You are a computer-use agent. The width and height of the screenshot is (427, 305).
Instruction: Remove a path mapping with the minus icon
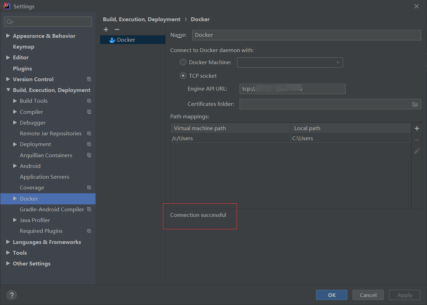point(417,139)
